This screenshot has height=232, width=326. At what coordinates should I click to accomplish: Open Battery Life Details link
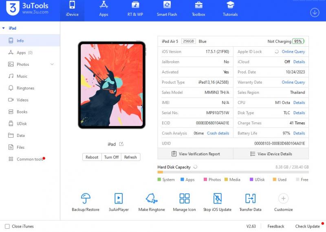tap(299, 133)
